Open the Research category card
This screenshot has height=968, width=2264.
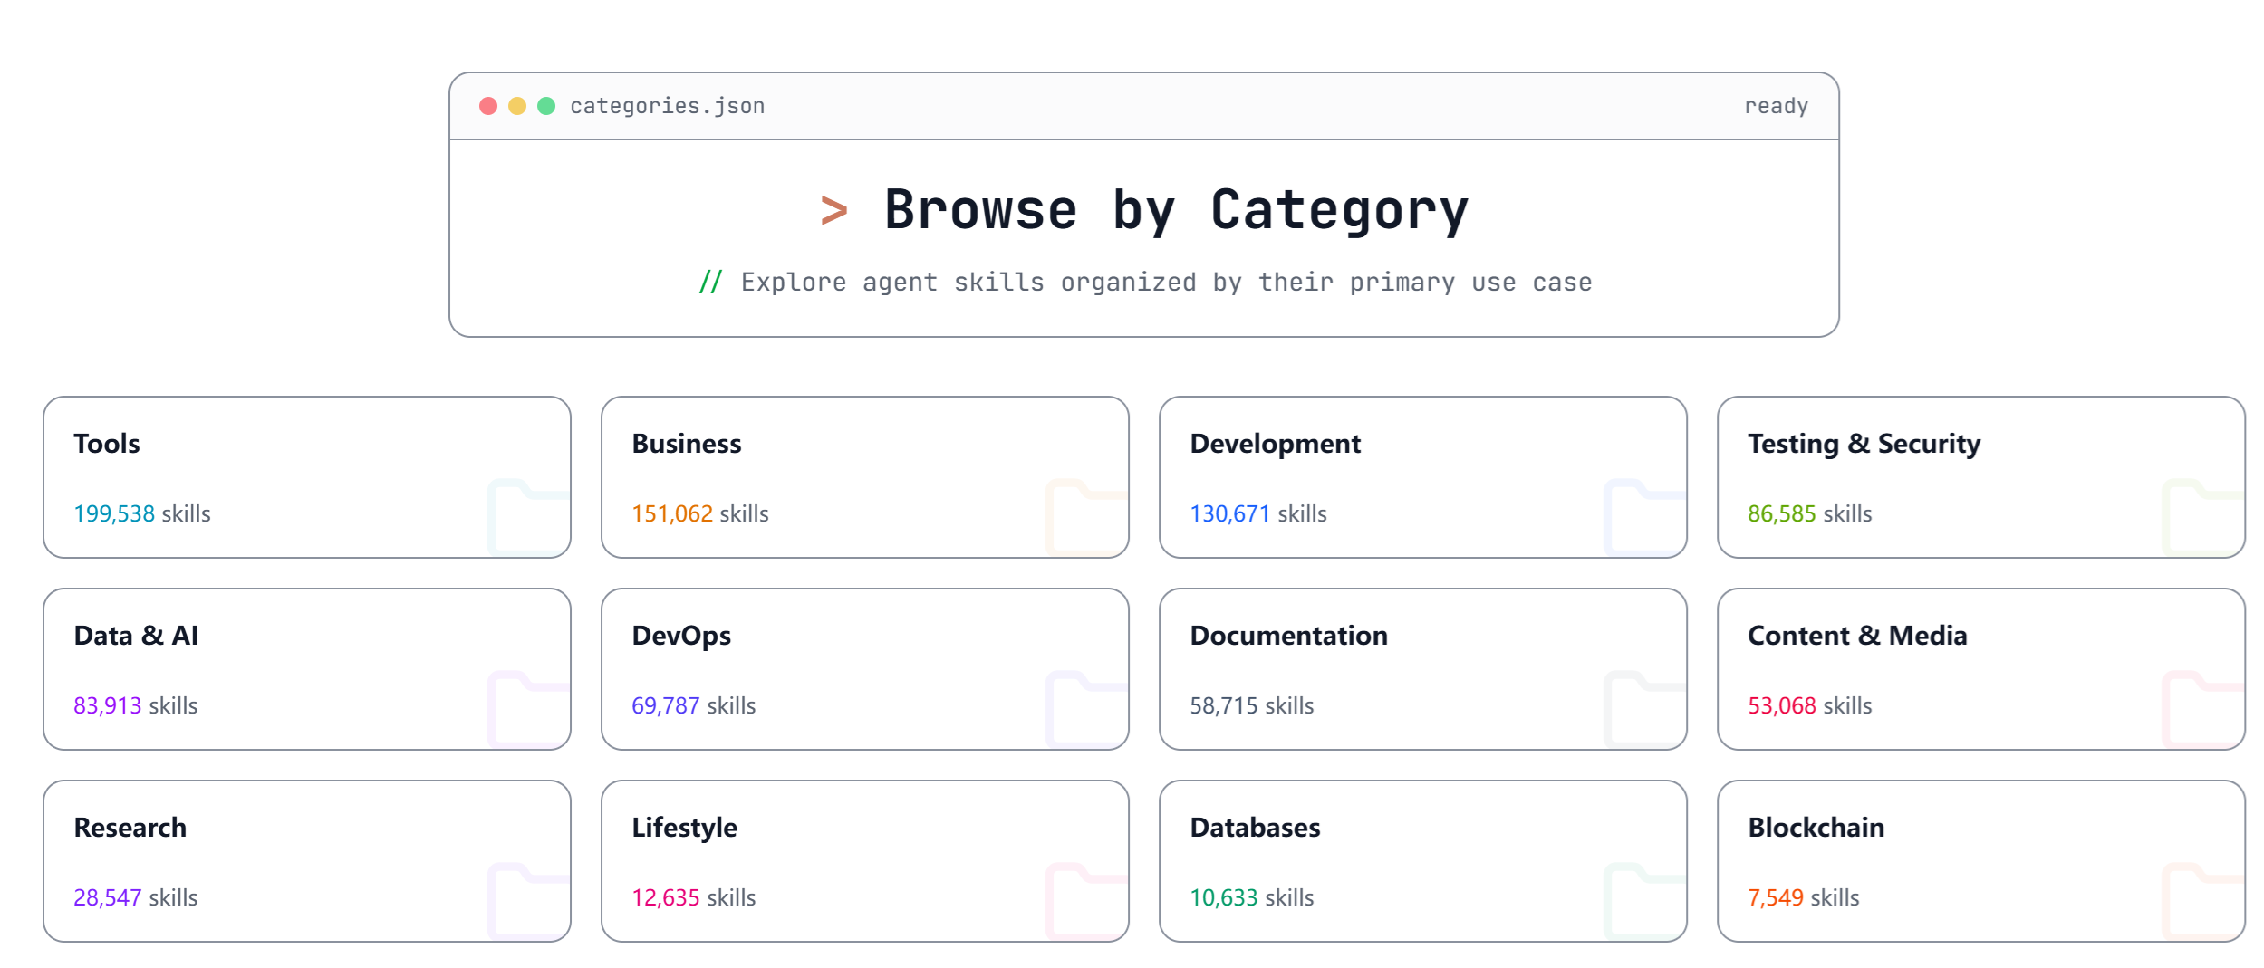[307, 861]
